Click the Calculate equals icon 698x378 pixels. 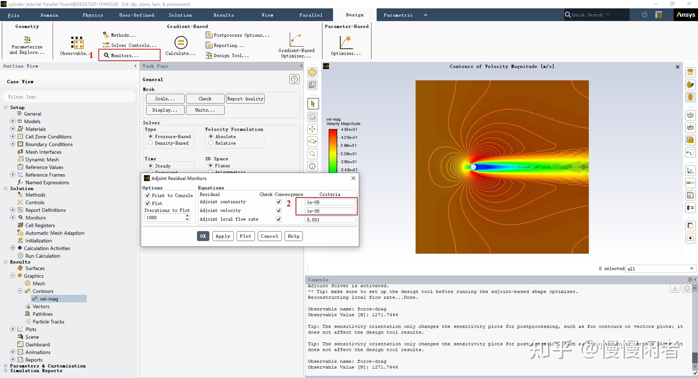(x=180, y=43)
